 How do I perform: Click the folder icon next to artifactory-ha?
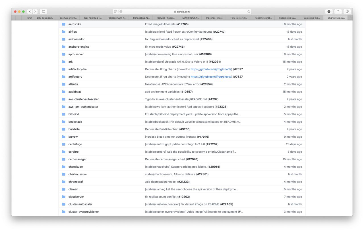click(63, 69)
